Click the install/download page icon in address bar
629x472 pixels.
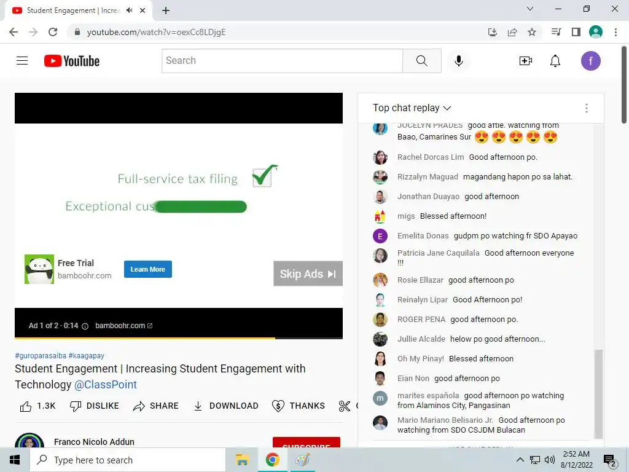[493, 32]
